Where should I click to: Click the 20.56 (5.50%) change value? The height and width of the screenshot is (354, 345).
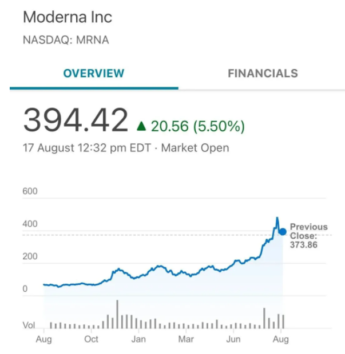tap(198, 126)
